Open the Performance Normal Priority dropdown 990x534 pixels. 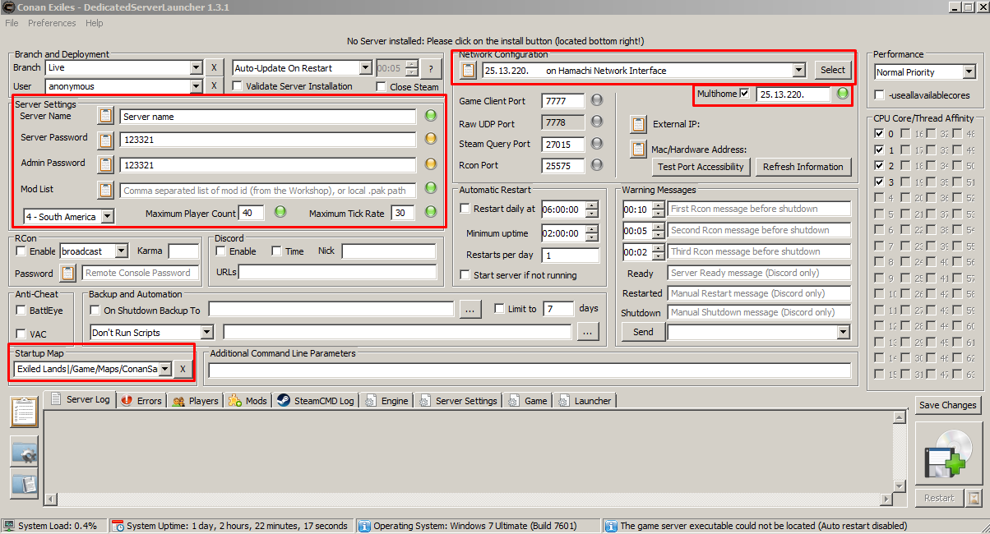968,72
